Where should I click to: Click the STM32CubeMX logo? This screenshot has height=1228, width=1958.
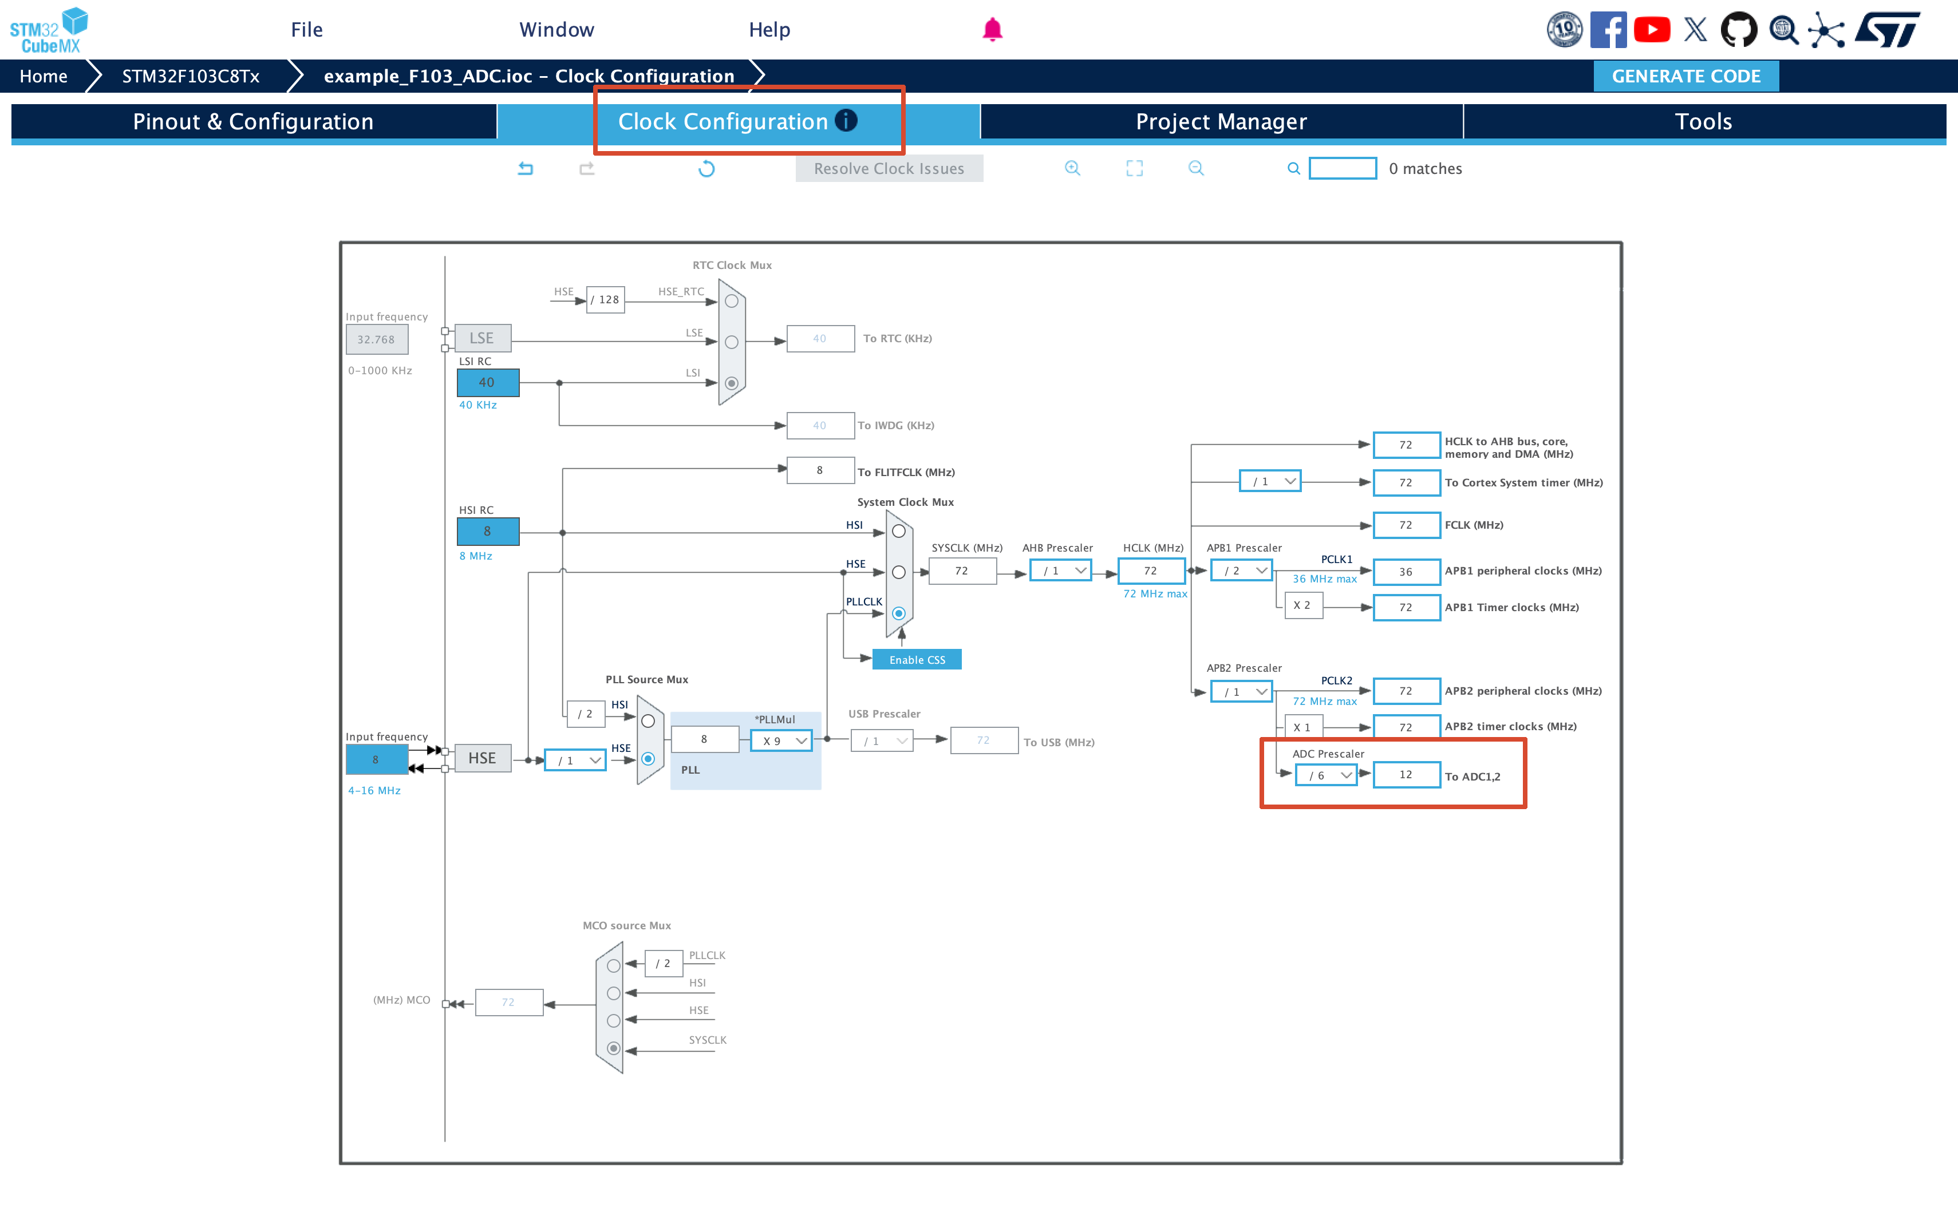click(49, 30)
